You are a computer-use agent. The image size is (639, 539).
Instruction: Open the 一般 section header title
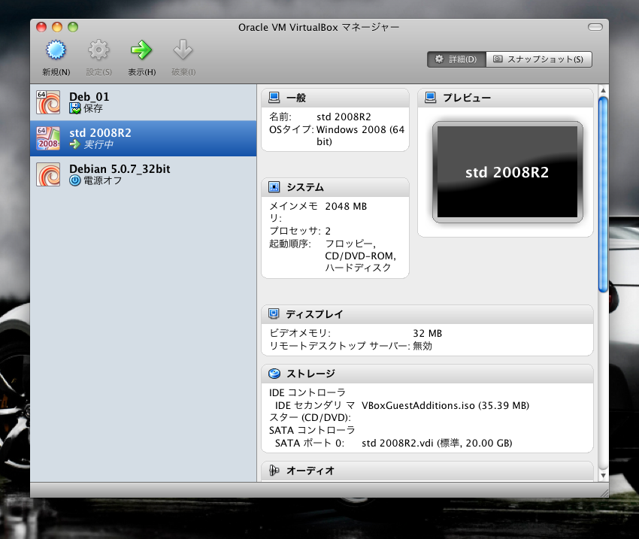coord(296,98)
